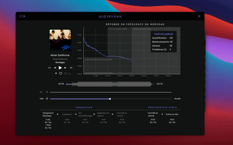
Task: Click the Canaux OK row
Action: pyautogui.click(x=162, y=46)
